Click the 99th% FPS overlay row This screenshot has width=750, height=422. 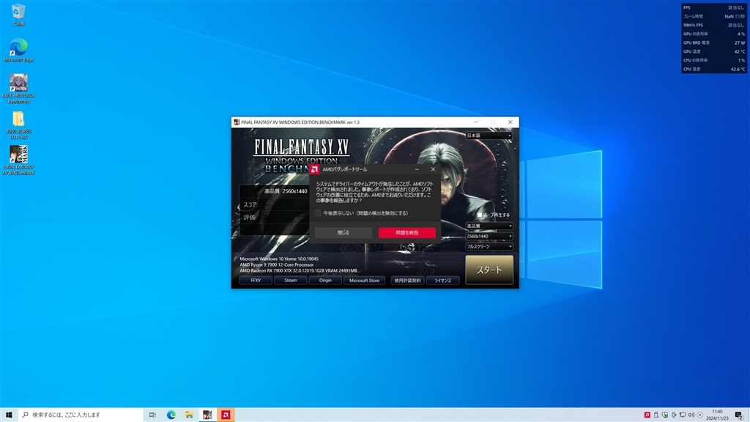[713, 25]
